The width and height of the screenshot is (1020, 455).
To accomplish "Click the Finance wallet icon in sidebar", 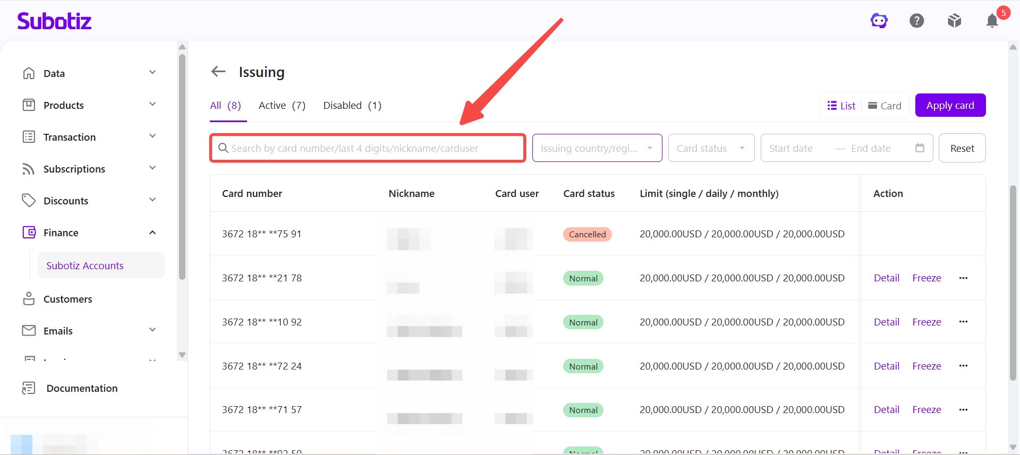I will pyautogui.click(x=29, y=233).
